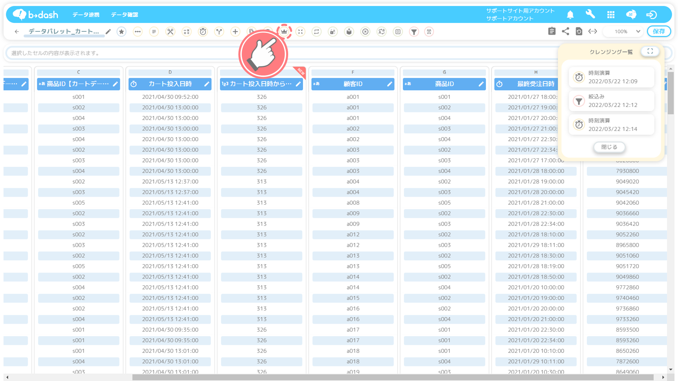The height and width of the screenshot is (381, 678).
Task: Select the 時刻演算 2022/03/22 12:14 cleansing entry
Action: pyautogui.click(x=611, y=125)
